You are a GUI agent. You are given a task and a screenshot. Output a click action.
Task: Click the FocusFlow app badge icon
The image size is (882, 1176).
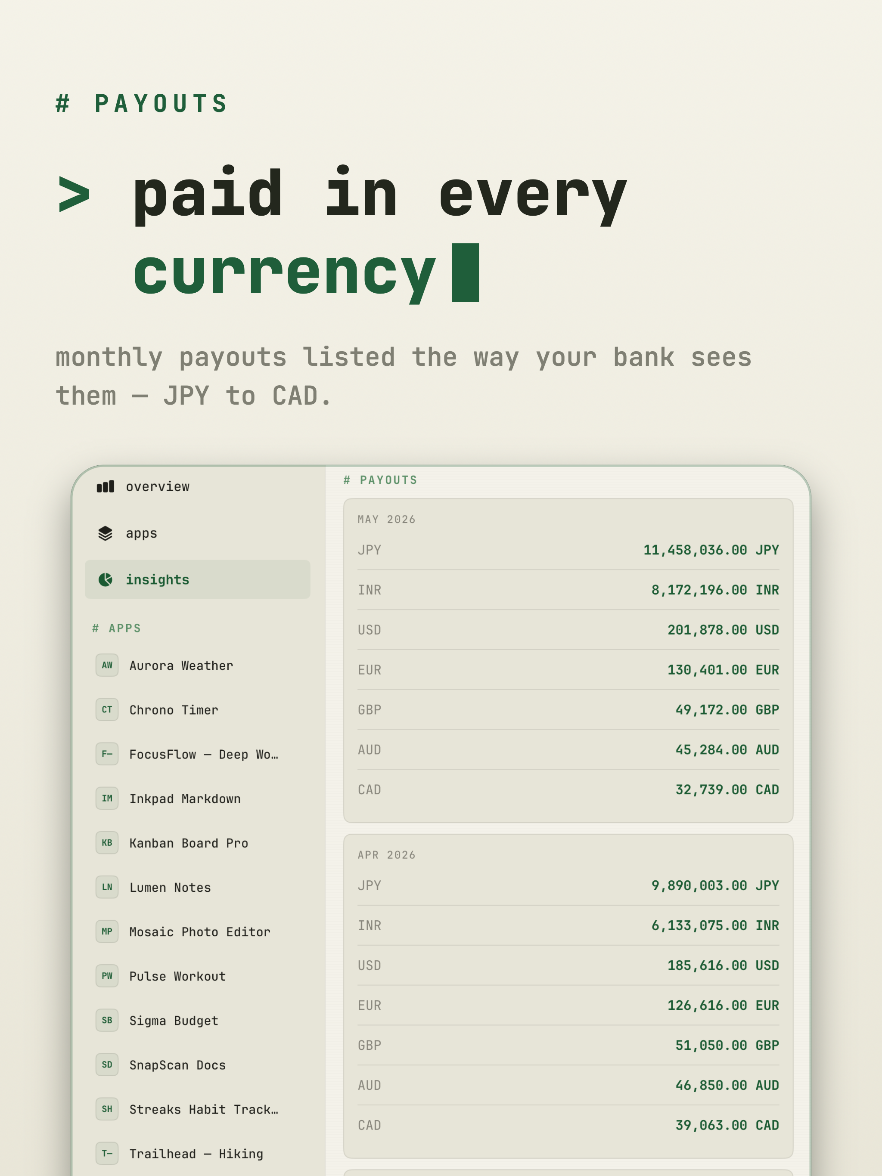point(107,754)
